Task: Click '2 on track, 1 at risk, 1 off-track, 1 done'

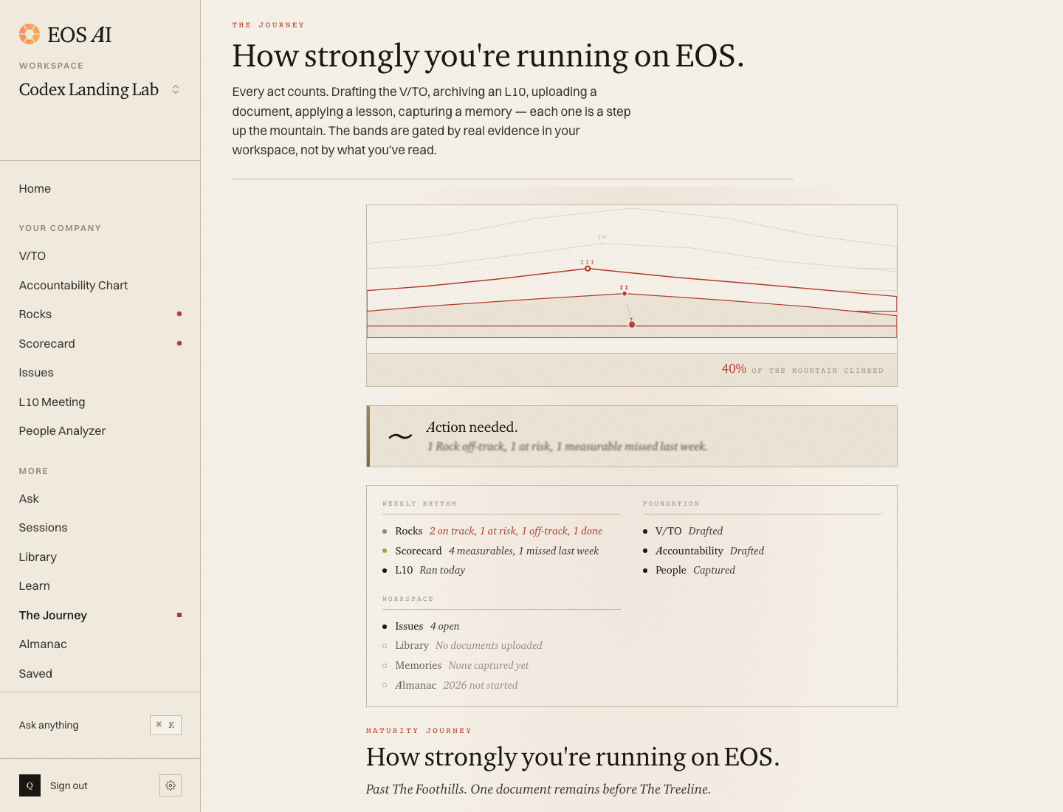Action: pos(516,531)
